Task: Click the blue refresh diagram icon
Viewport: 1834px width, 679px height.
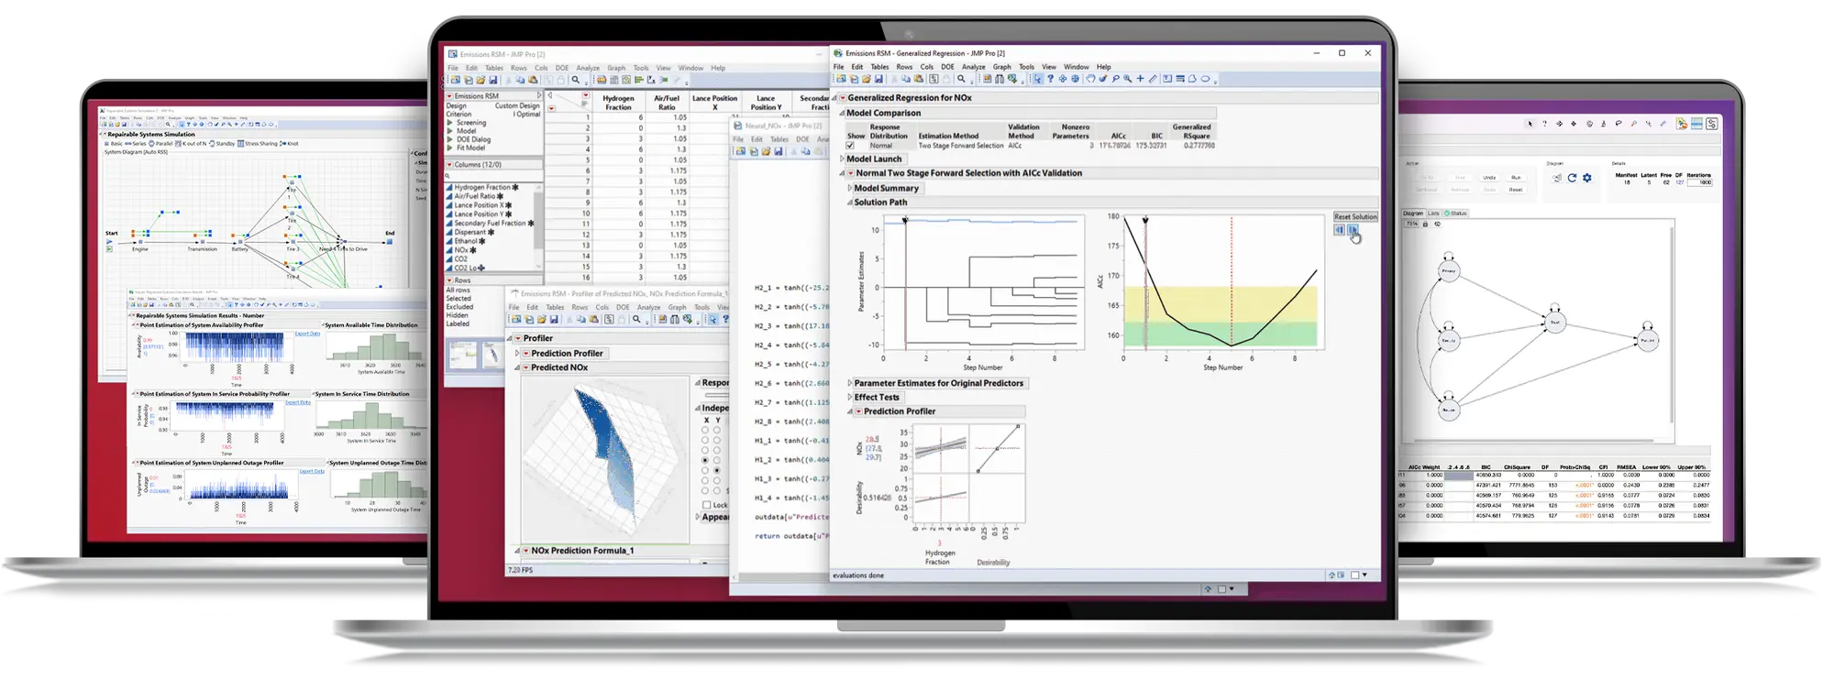Action: (1572, 178)
